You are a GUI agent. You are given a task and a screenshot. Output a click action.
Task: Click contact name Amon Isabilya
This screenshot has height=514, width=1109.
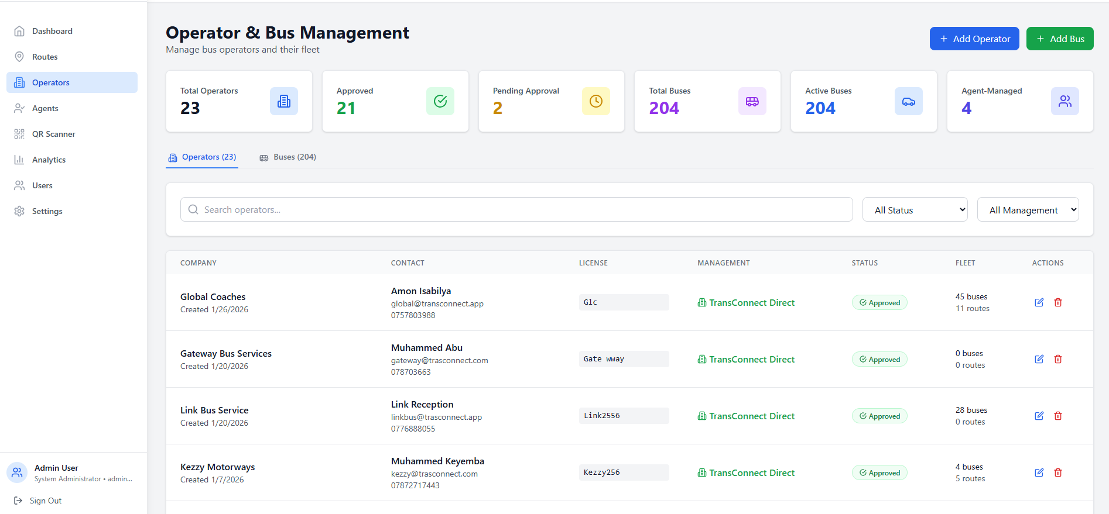[421, 291]
